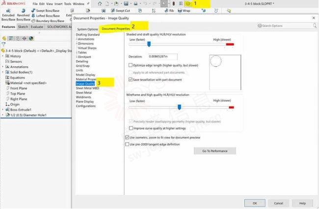Screen dimensions: 319x209
Task: Click the Print icon in the toolbar
Action: [135, 3]
